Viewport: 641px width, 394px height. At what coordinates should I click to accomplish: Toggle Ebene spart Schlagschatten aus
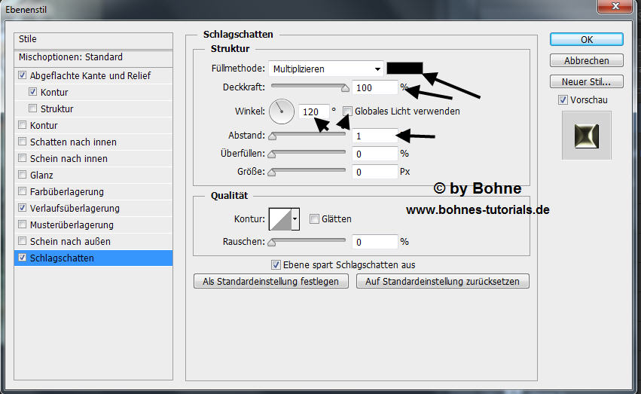[x=276, y=264]
